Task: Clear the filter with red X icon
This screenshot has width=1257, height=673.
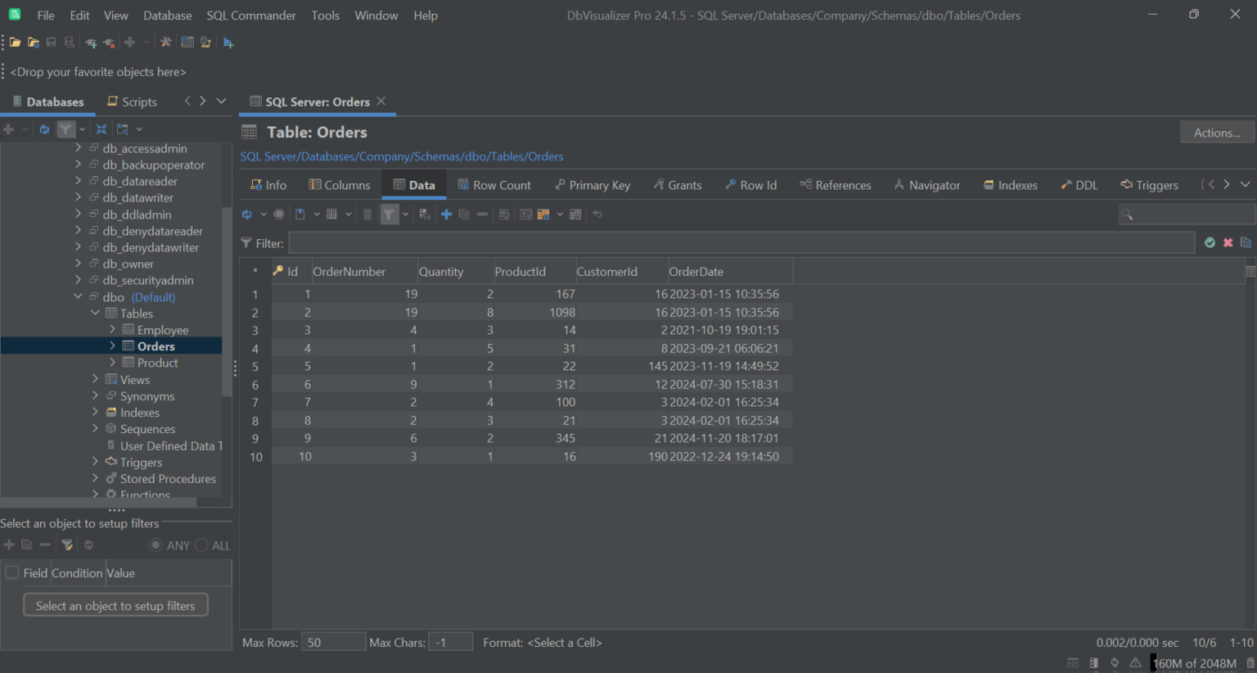Action: pos(1228,243)
